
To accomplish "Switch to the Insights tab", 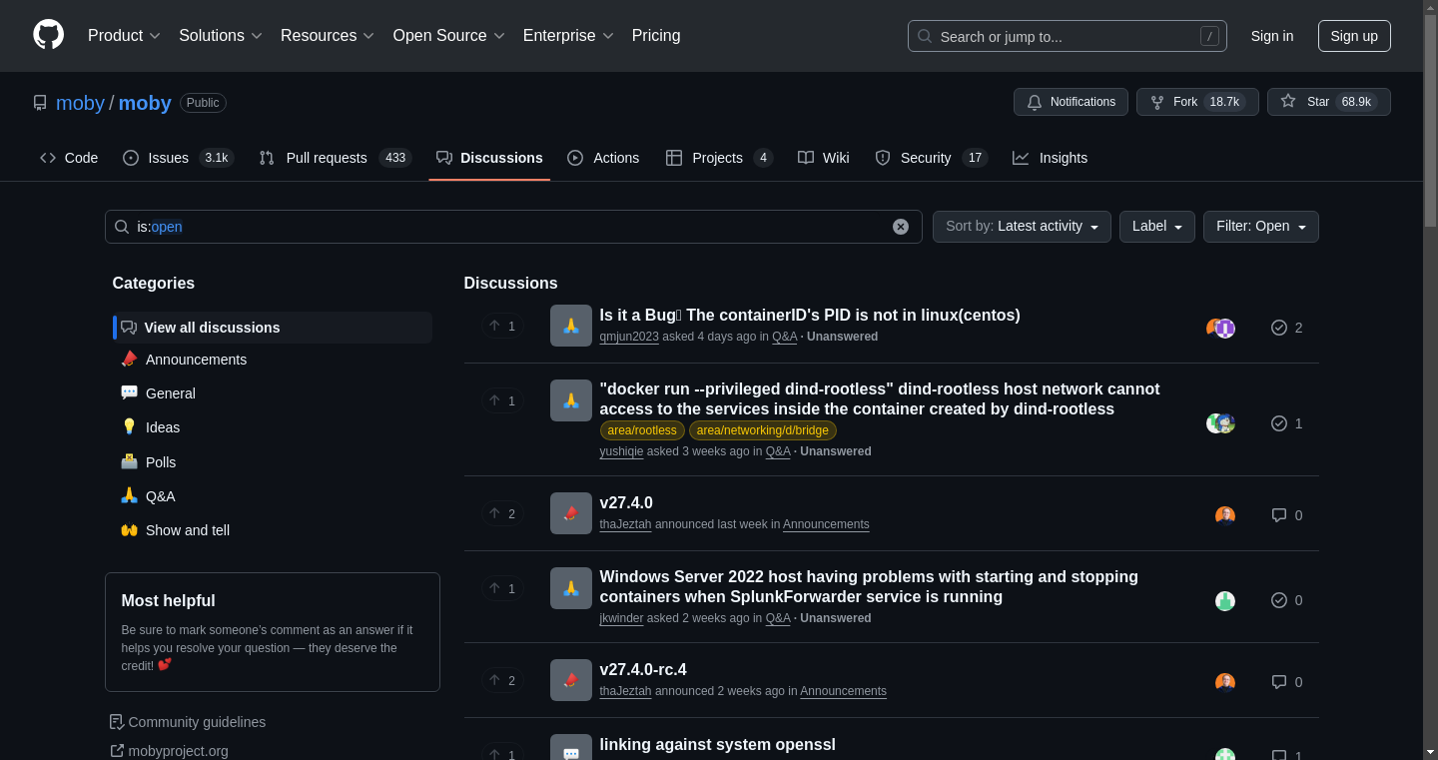I will 1050,158.
